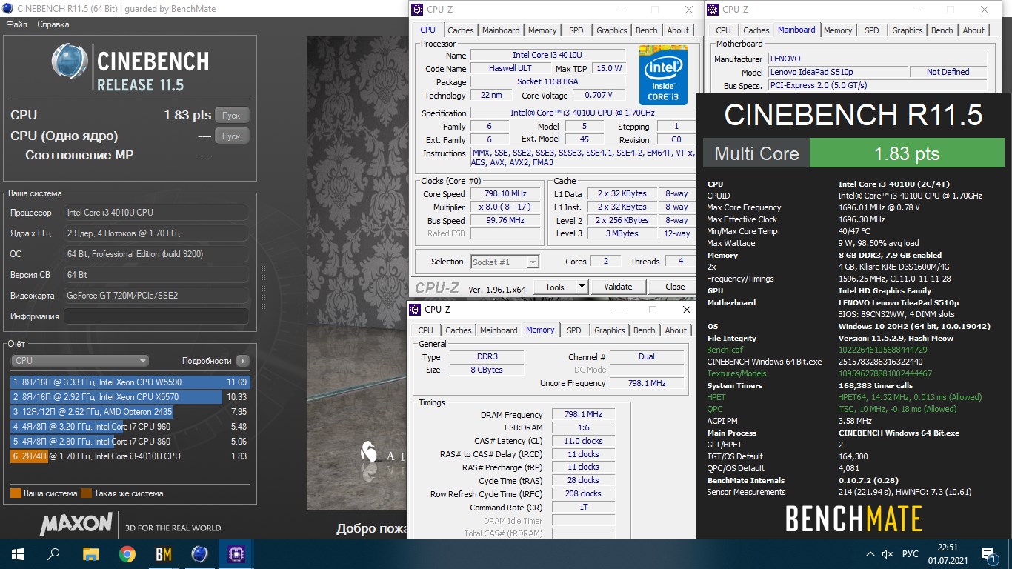The width and height of the screenshot is (1012, 569).
Task: Run the CPU benchmark with Пуск
Action: (x=232, y=116)
